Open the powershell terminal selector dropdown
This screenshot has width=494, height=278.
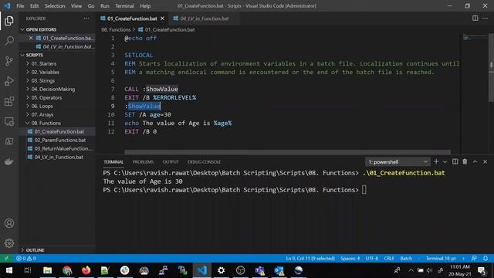pyautogui.click(x=398, y=161)
